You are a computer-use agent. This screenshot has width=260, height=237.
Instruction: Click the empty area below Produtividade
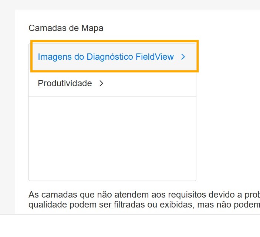(112, 138)
